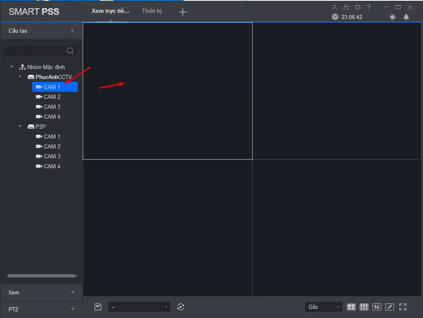Select CAM 2 under P2P
423x318 pixels.
click(52, 146)
